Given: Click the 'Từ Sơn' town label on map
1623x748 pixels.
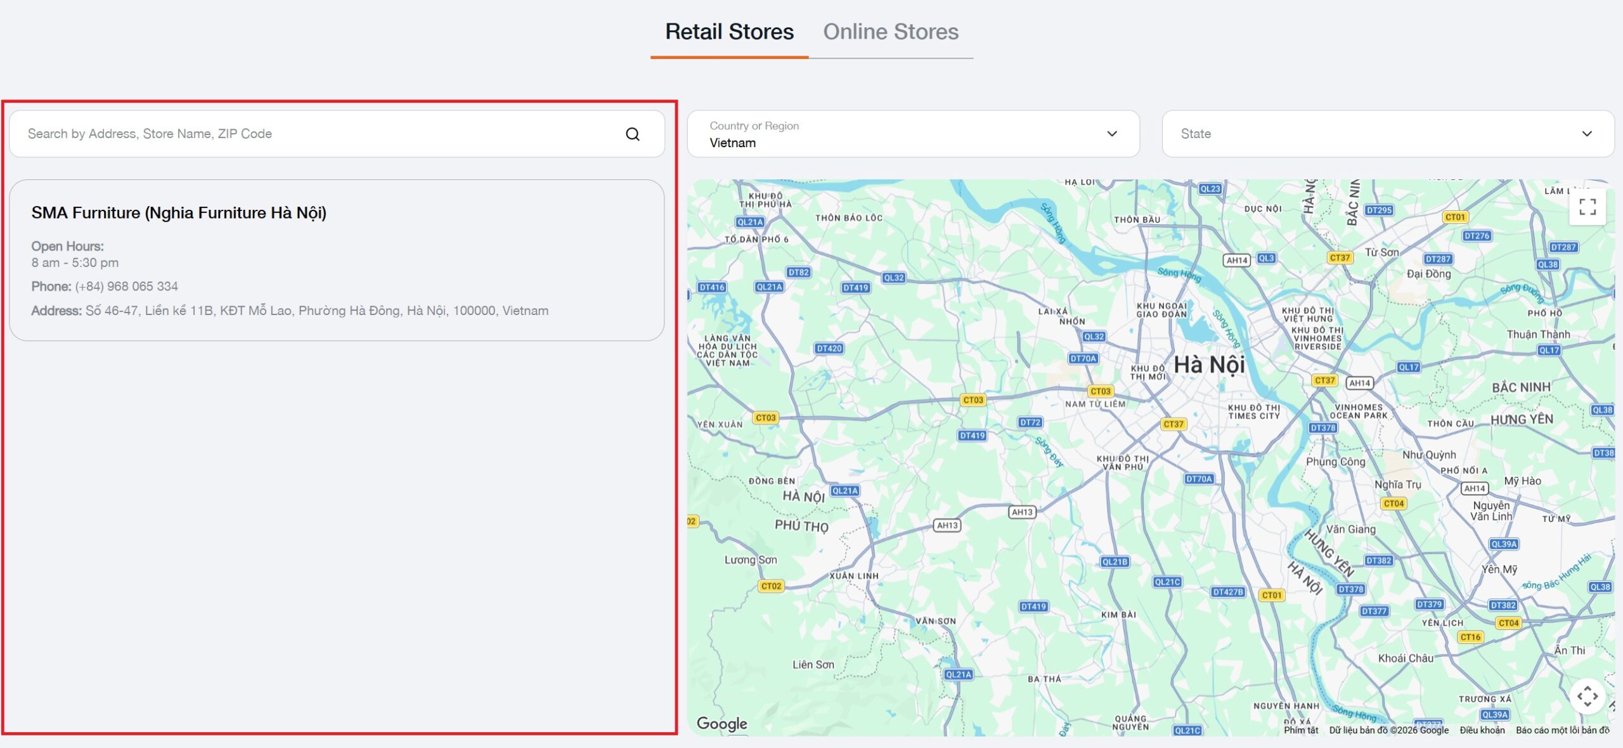Looking at the screenshot, I should pos(1381,252).
